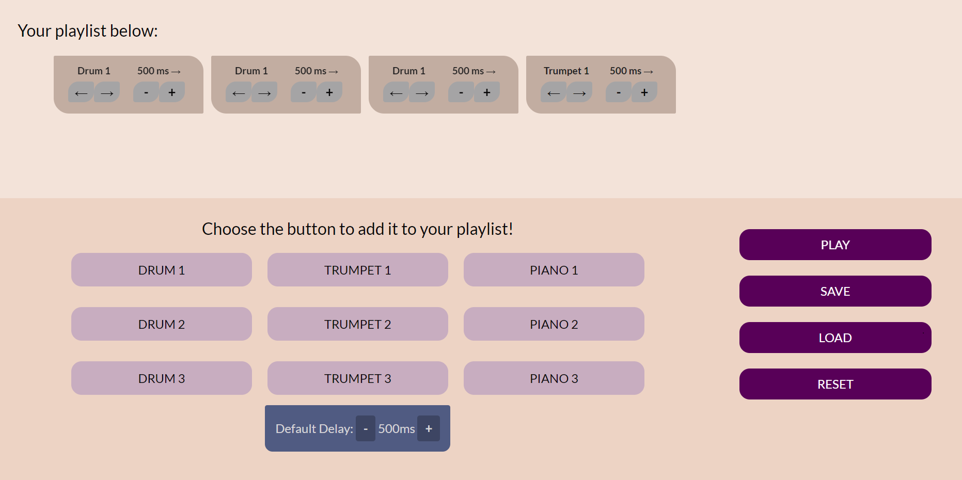Increase the Default Delay value

coord(429,428)
